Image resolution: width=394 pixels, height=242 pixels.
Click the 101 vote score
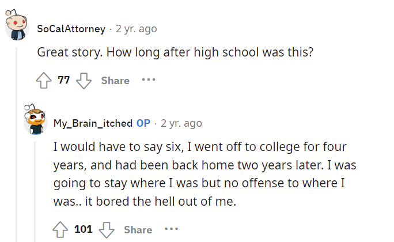pos(84,229)
